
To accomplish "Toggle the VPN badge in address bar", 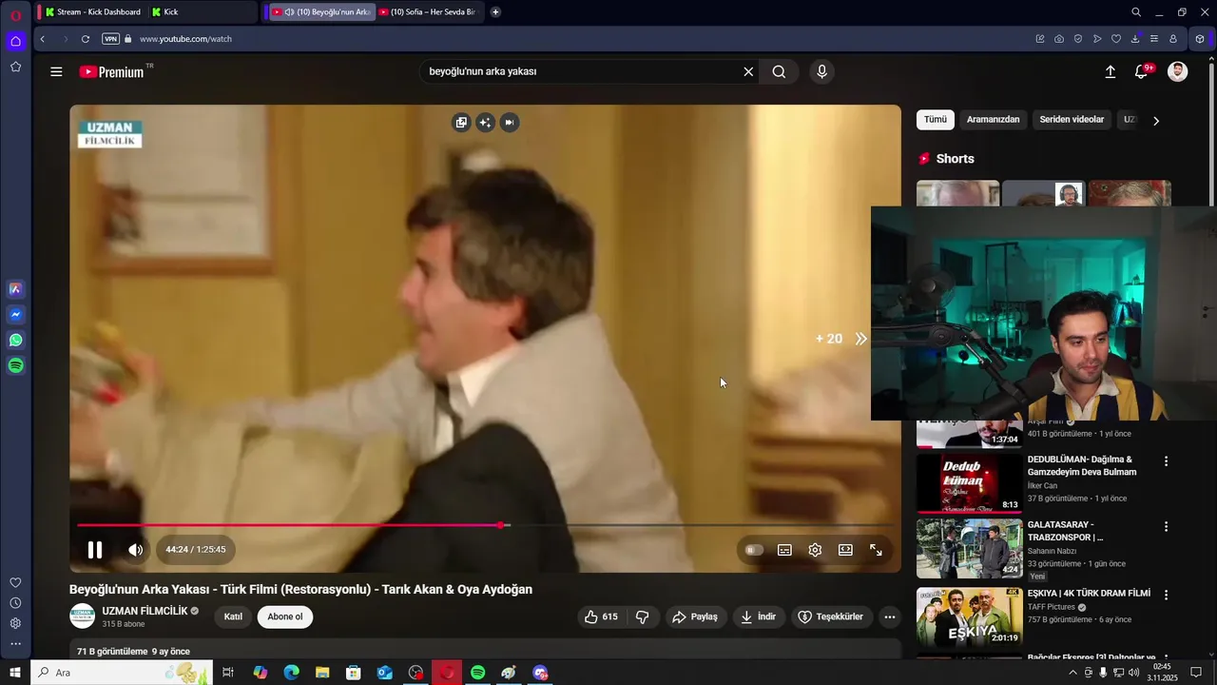I will coord(110,39).
